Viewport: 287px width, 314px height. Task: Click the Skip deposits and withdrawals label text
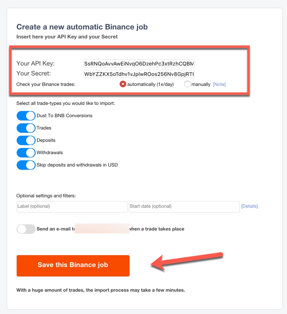pos(77,165)
